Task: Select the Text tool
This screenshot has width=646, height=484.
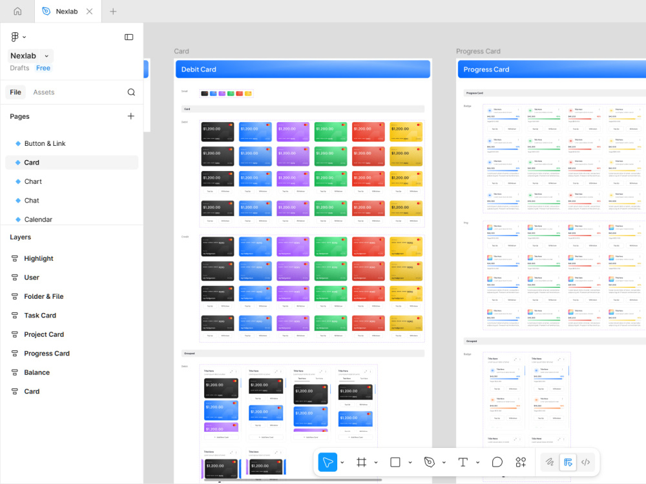Action: [463, 462]
